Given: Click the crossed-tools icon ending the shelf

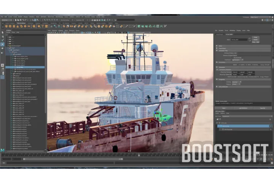Looking at the screenshot, I should pos(165,26).
